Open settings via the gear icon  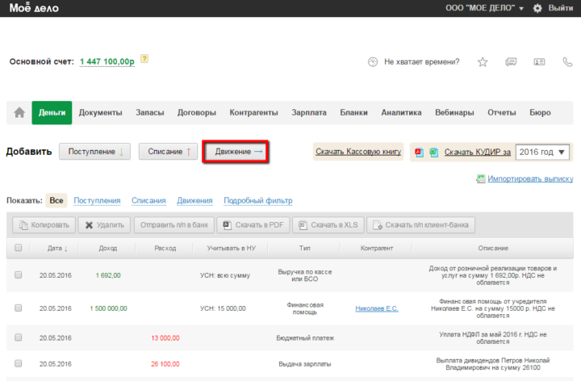(537, 8)
